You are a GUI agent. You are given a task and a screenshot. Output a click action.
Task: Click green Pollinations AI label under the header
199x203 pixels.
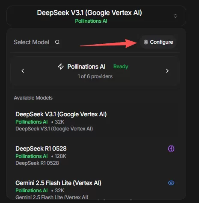[x=91, y=21]
